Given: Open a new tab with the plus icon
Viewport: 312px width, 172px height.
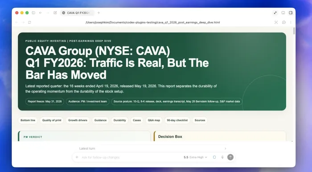Looking at the screenshot, I should [x=99, y=13].
